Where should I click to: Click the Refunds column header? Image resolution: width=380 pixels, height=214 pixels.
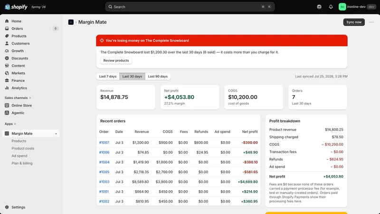click(x=201, y=132)
